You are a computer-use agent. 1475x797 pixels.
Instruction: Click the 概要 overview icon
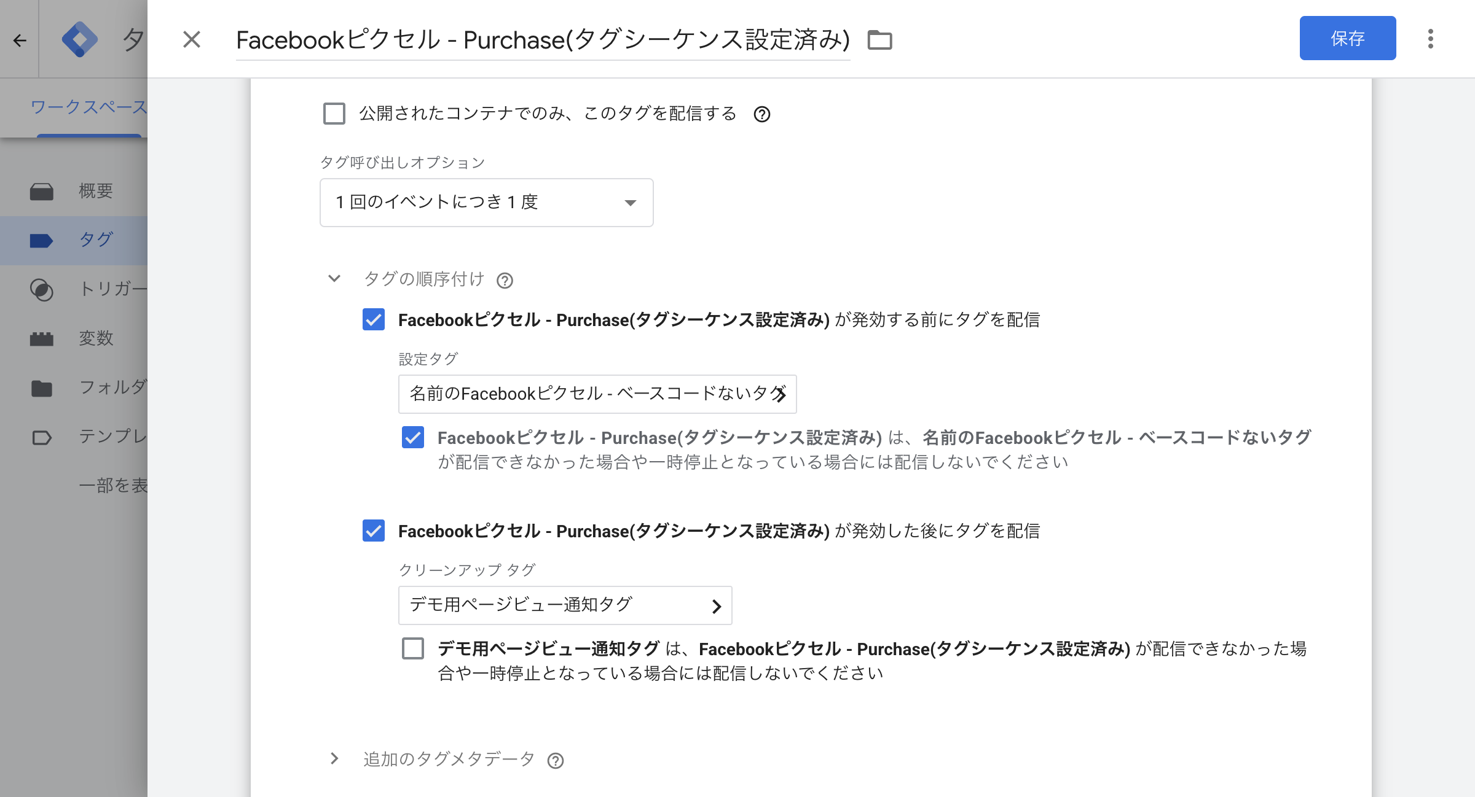(x=42, y=192)
